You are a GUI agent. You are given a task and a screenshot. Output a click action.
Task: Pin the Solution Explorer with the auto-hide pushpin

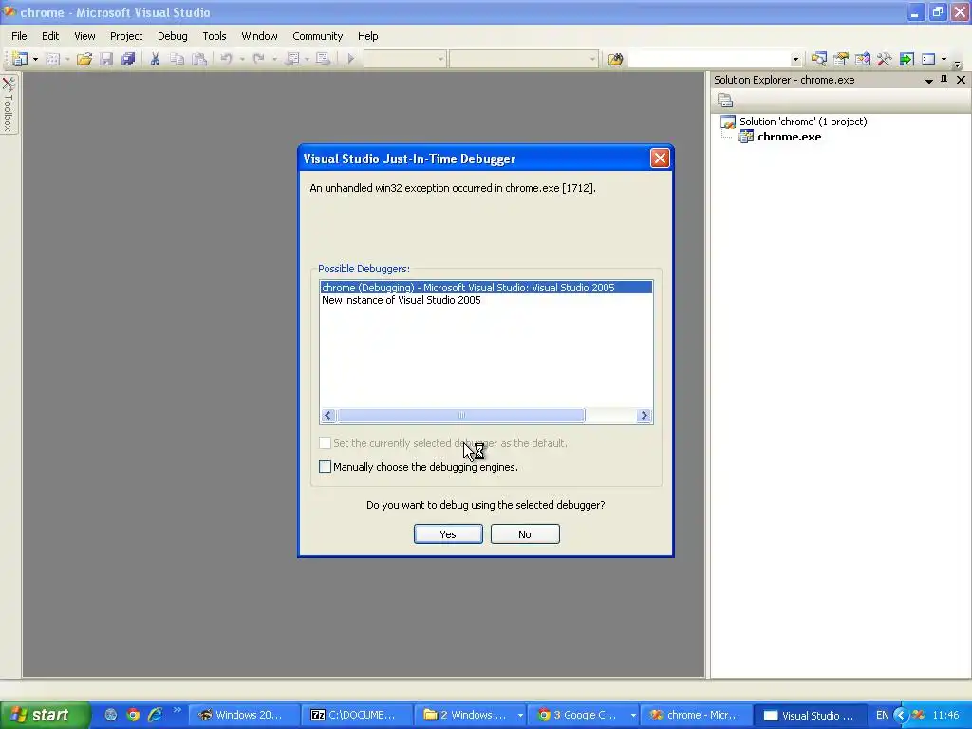(944, 80)
